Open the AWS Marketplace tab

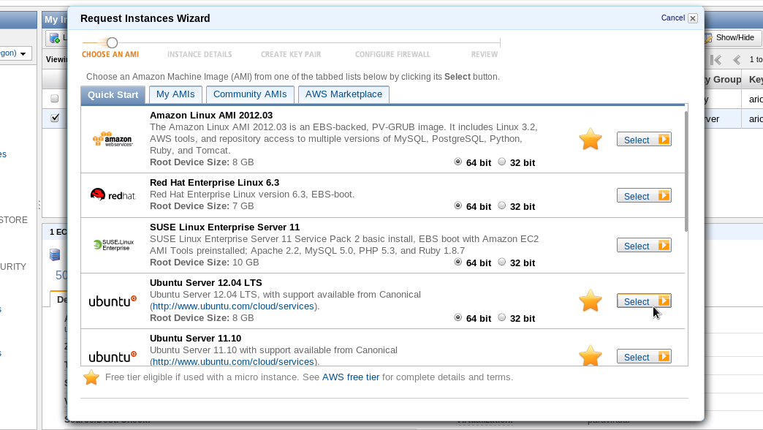tap(343, 94)
